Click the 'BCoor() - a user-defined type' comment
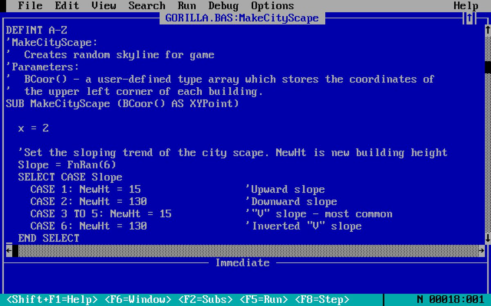The image size is (491, 306). pos(221,79)
